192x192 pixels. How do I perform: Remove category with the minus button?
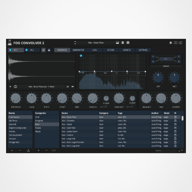click(46, 151)
